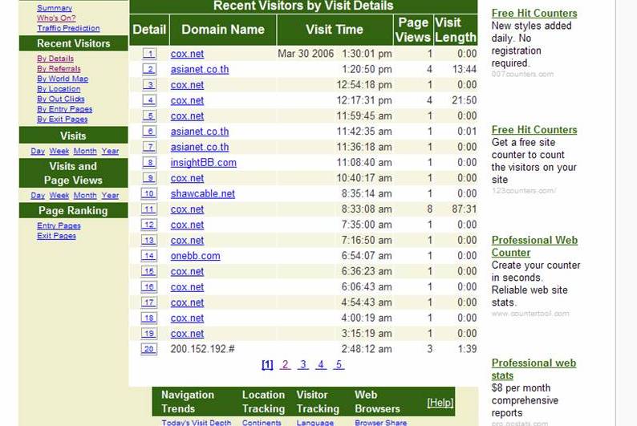Open visitor detail number 10
The height and width of the screenshot is (426, 637).
pyautogui.click(x=148, y=193)
